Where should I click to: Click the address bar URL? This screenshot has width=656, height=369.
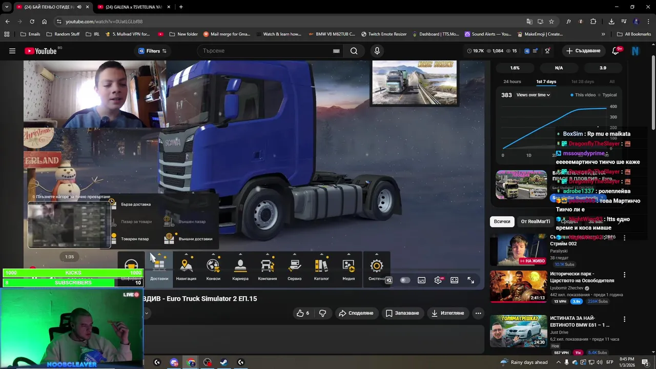pyautogui.click(x=104, y=22)
